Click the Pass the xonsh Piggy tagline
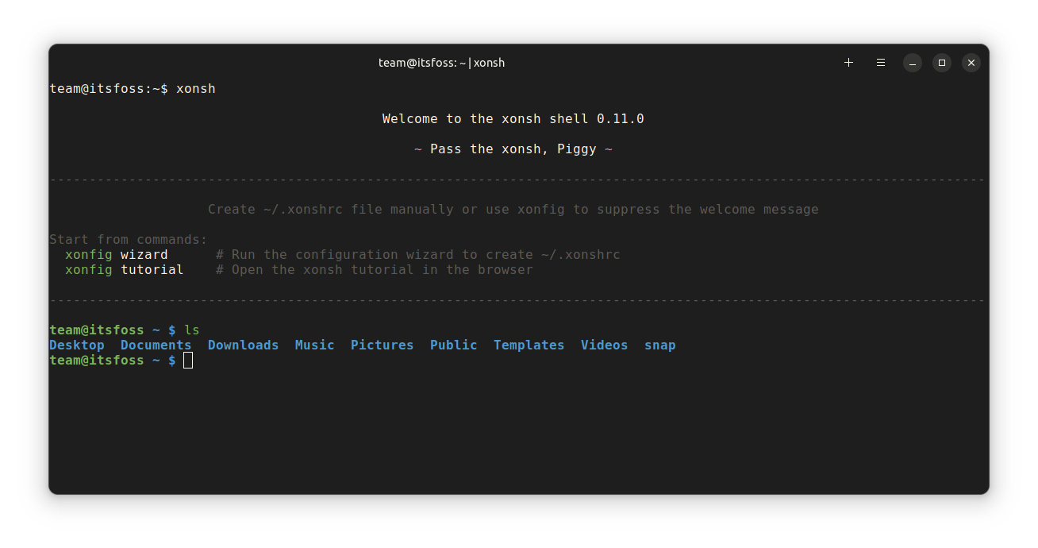The image size is (1038, 548). (514, 149)
